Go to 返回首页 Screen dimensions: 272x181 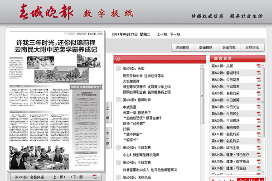[183, 48]
